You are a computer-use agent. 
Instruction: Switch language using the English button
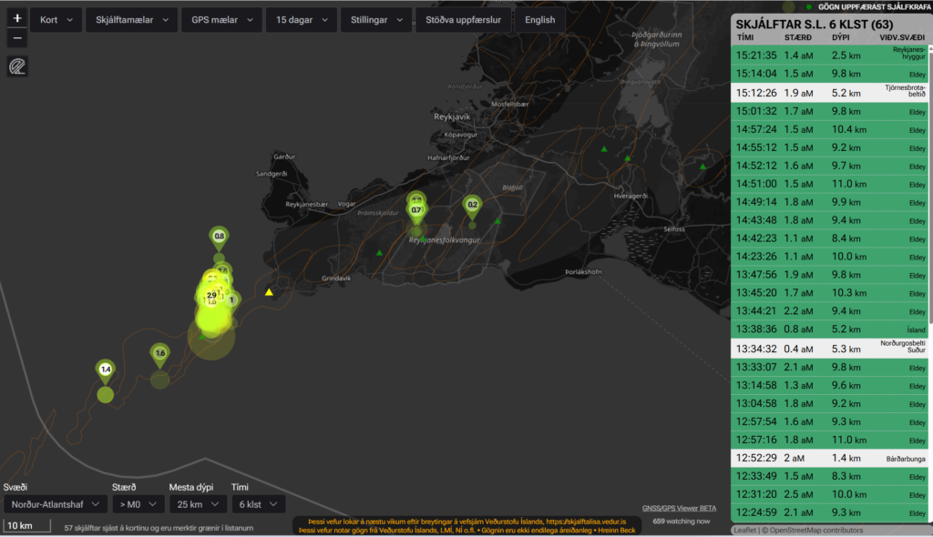(x=539, y=20)
